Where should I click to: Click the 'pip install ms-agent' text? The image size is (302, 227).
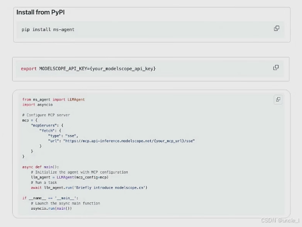(48, 30)
